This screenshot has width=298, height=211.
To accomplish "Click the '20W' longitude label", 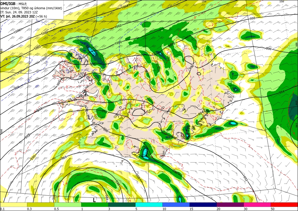I will pos(127,1).
